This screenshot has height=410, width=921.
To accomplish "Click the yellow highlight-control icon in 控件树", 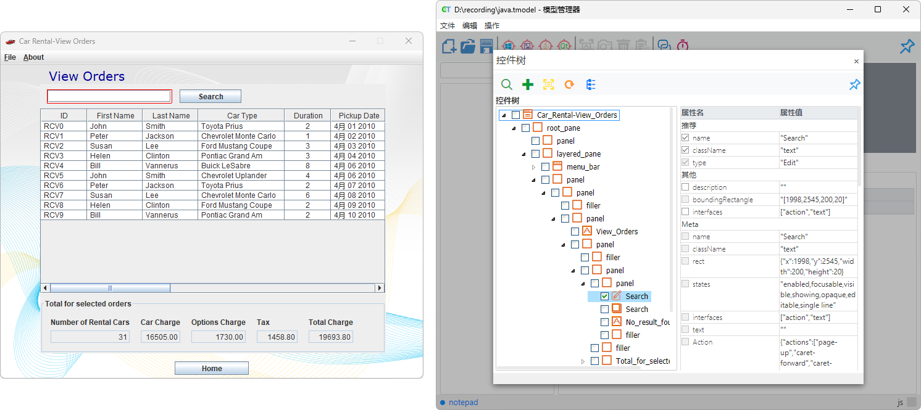I will point(548,84).
